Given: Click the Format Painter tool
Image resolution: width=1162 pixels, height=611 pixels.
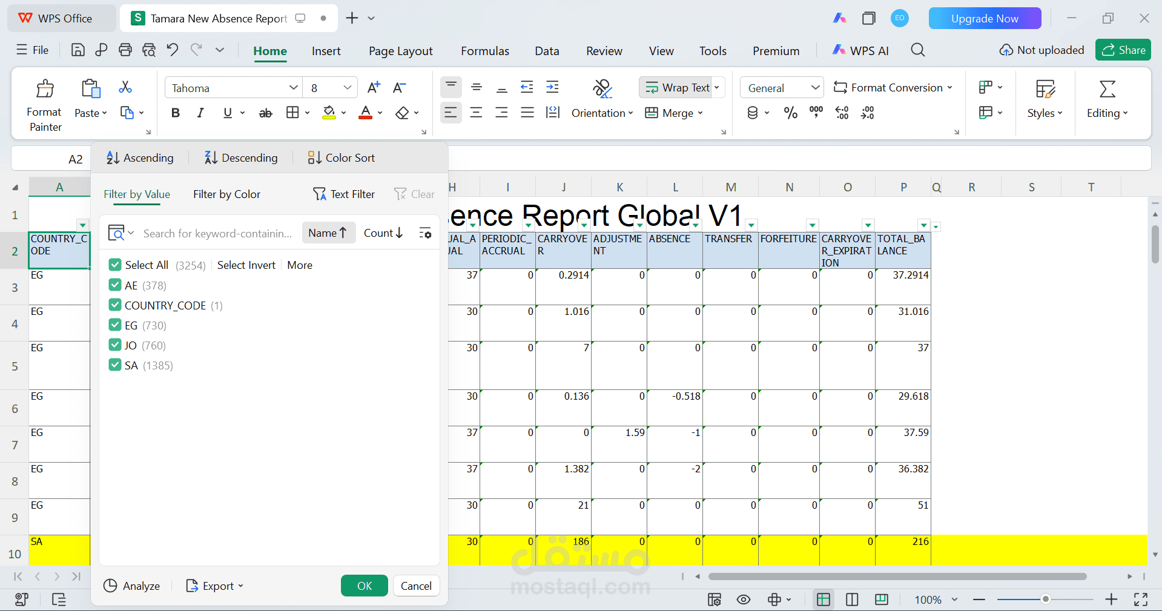Looking at the screenshot, I should tap(44, 105).
